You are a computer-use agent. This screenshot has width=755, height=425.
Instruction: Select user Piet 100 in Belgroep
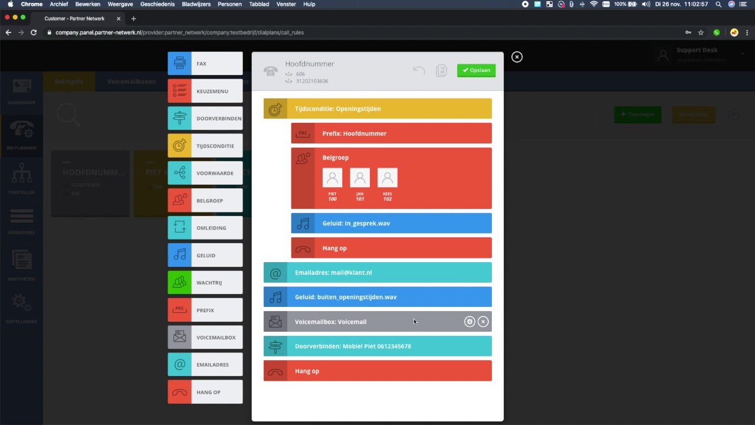pyautogui.click(x=332, y=184)
